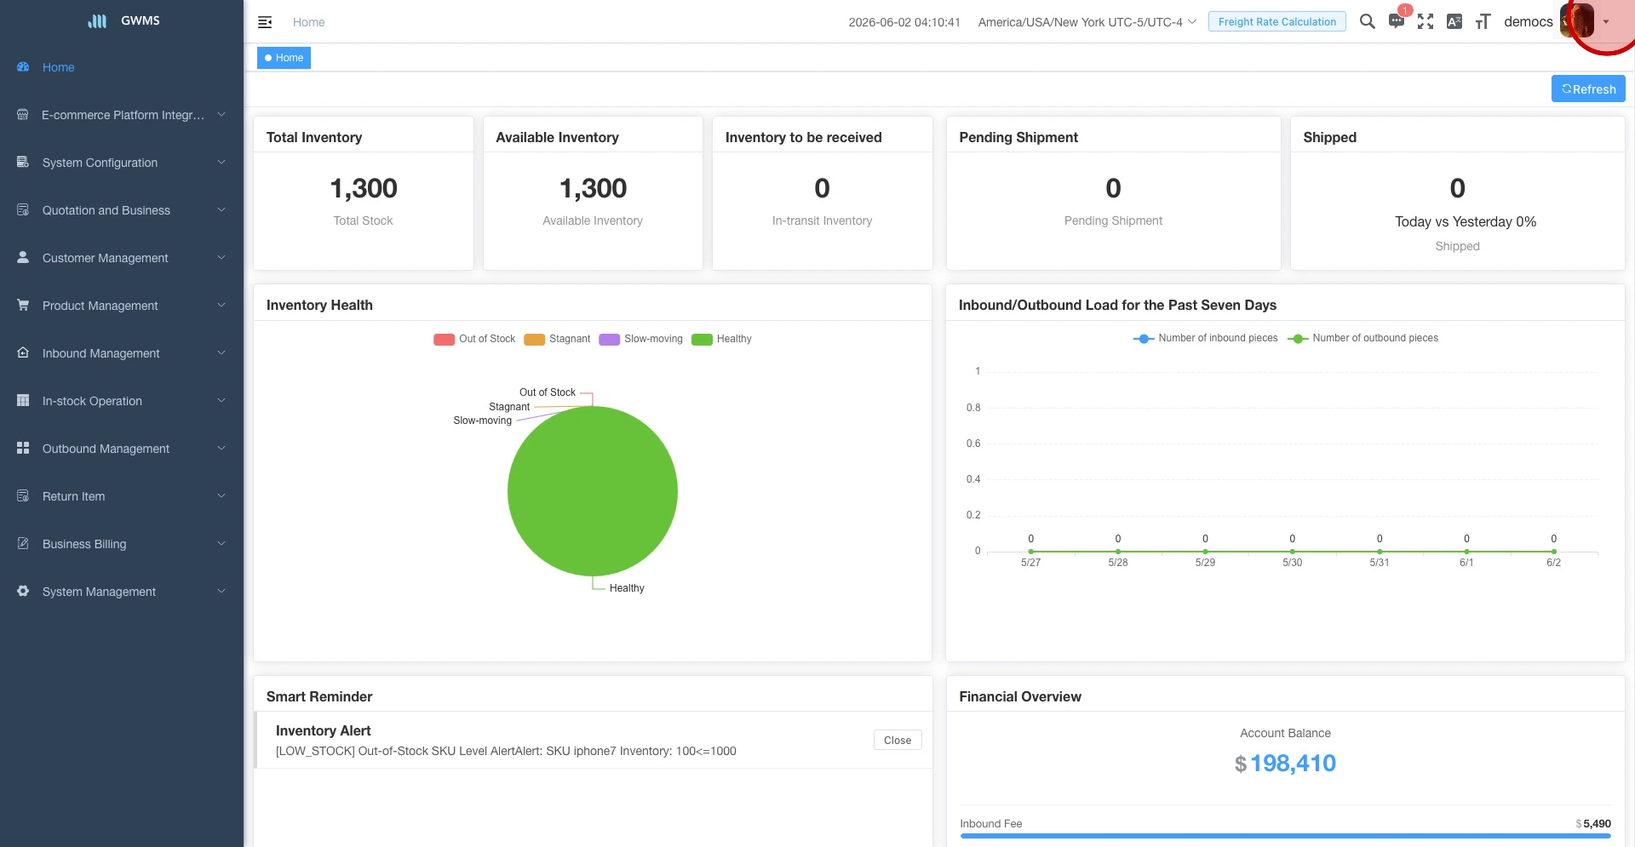This screenshot has width=1635, height=847.
Task: Toggle the green Healthy legend swatch
Action: coord(702,339)
